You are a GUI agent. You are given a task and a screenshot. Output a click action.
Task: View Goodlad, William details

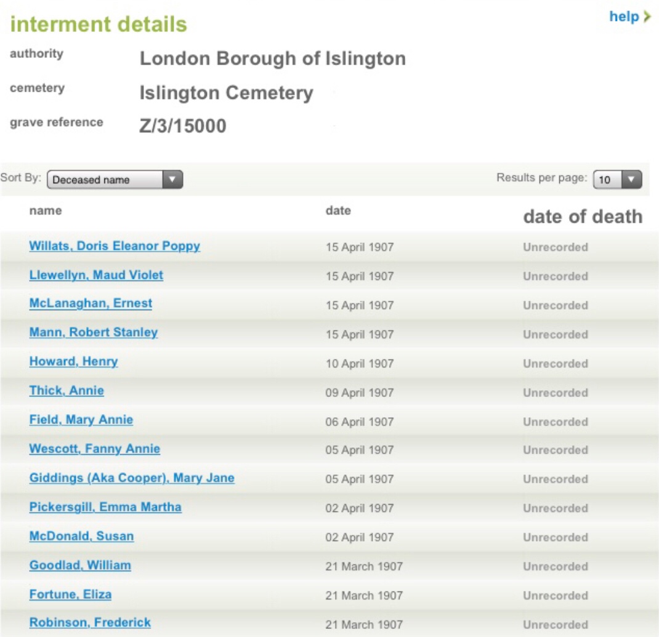[x=80, y=565]
